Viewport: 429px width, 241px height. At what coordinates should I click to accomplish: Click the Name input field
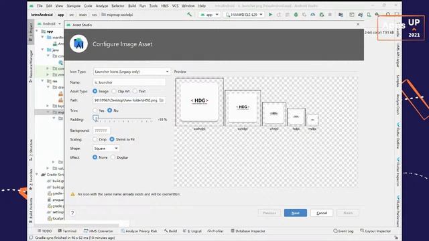pos(129,82)
